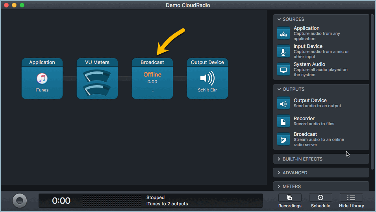Click the level meter display in the status bar
Viewport: 376px width, 212px height.
click(111, 201)
